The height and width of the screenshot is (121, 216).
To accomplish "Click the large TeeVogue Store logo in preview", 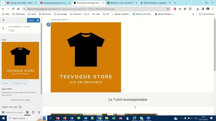I will (x=86, y=57).
